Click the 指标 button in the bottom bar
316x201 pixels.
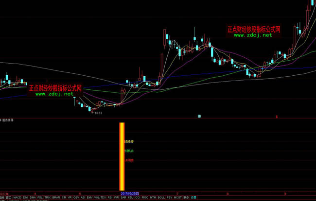(2, 197)
